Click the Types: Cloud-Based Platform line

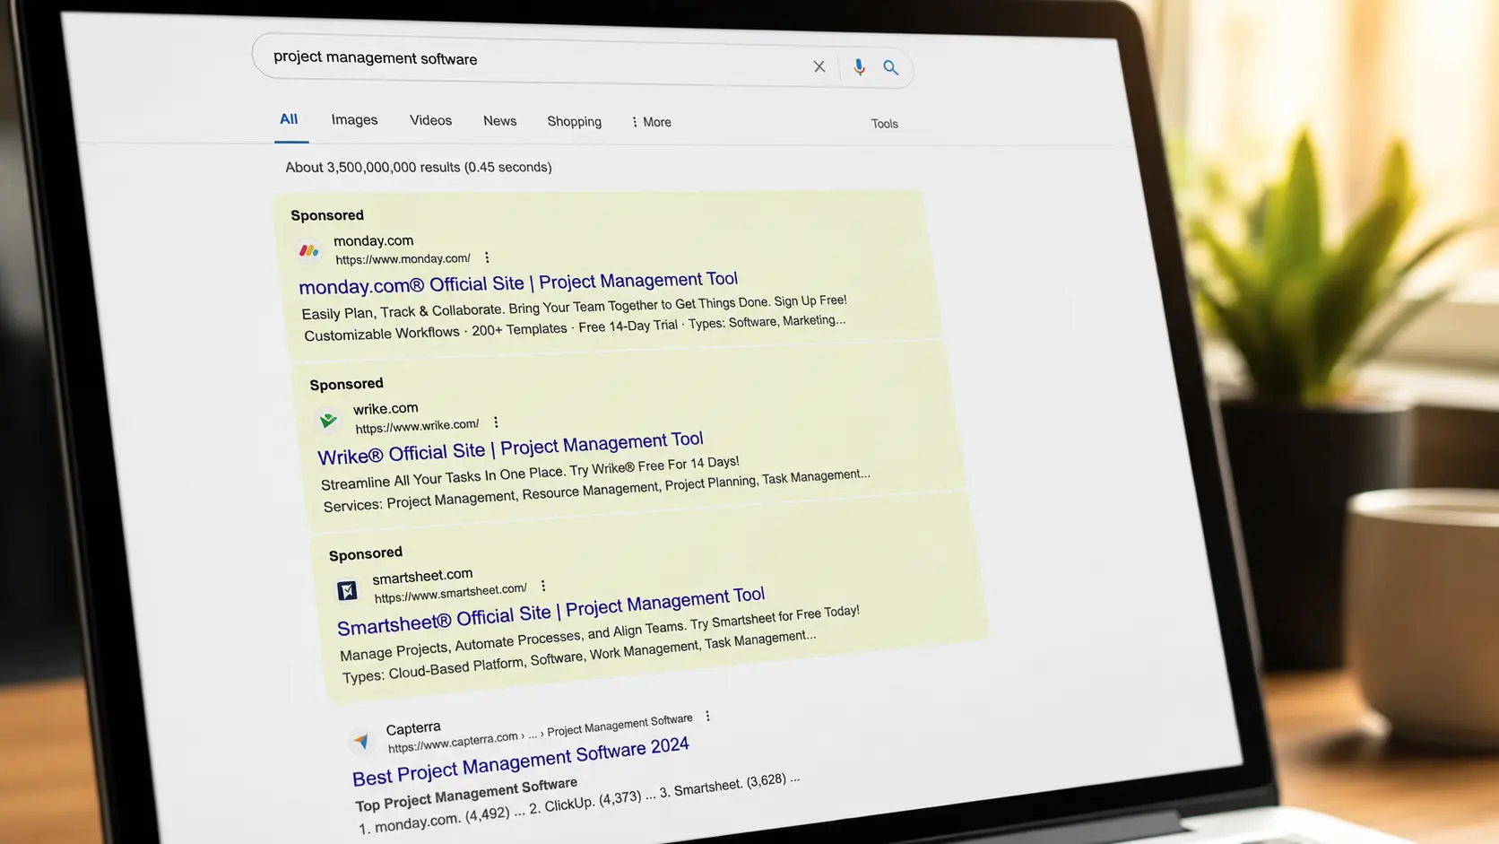pyautogui.click(x=578, y=656)
